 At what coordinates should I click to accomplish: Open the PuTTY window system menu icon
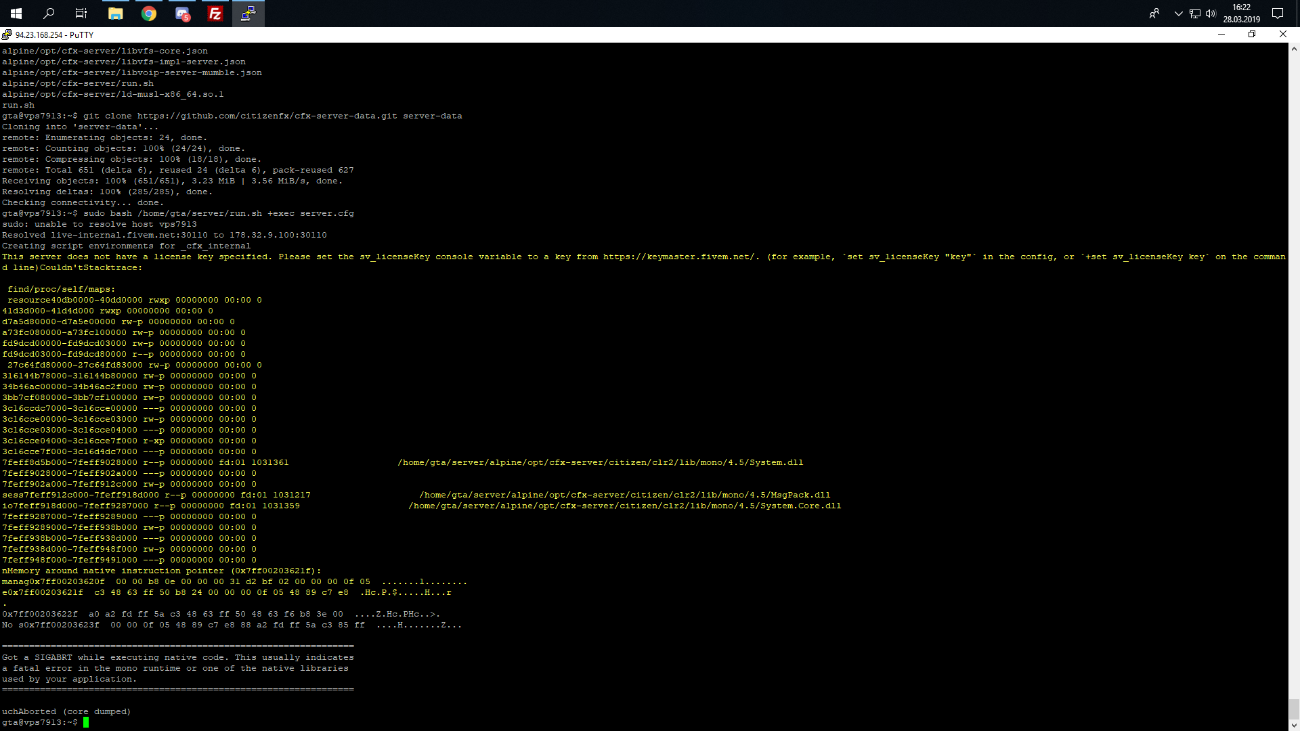[7, 35]
